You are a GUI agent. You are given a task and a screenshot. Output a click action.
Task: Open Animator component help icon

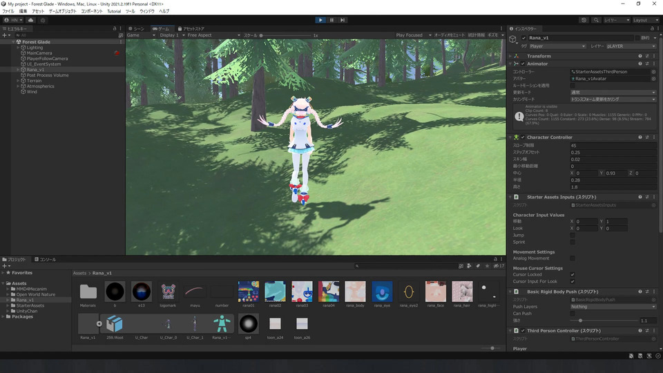click(x=640, y=64)
